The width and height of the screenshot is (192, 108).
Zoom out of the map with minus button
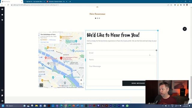coord(81,84)
